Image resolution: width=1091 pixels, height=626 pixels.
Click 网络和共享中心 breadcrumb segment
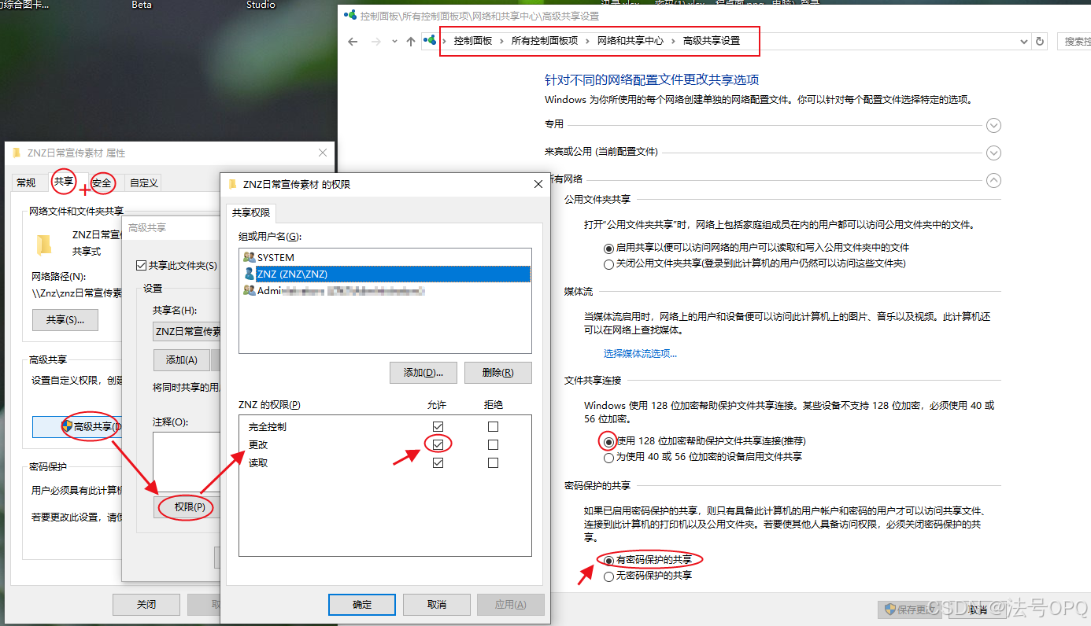pyautogui.click(x=630, y=41)
